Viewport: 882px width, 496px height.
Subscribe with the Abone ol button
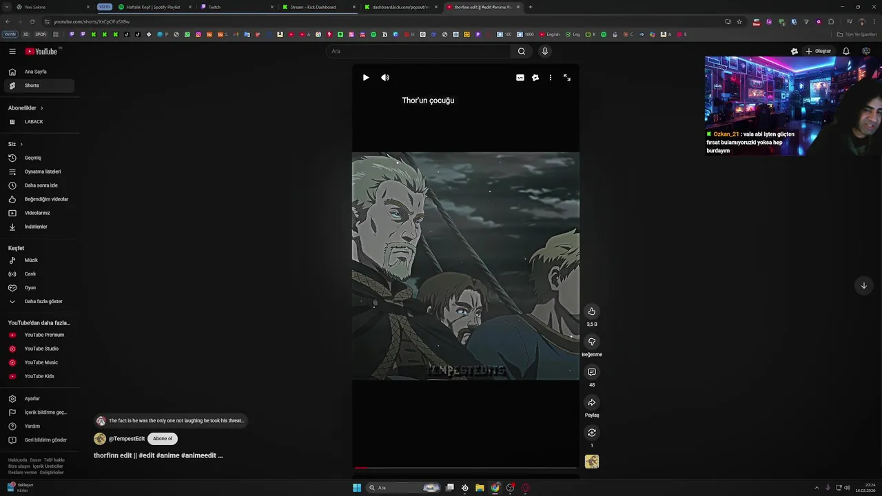tap(163, 439)
